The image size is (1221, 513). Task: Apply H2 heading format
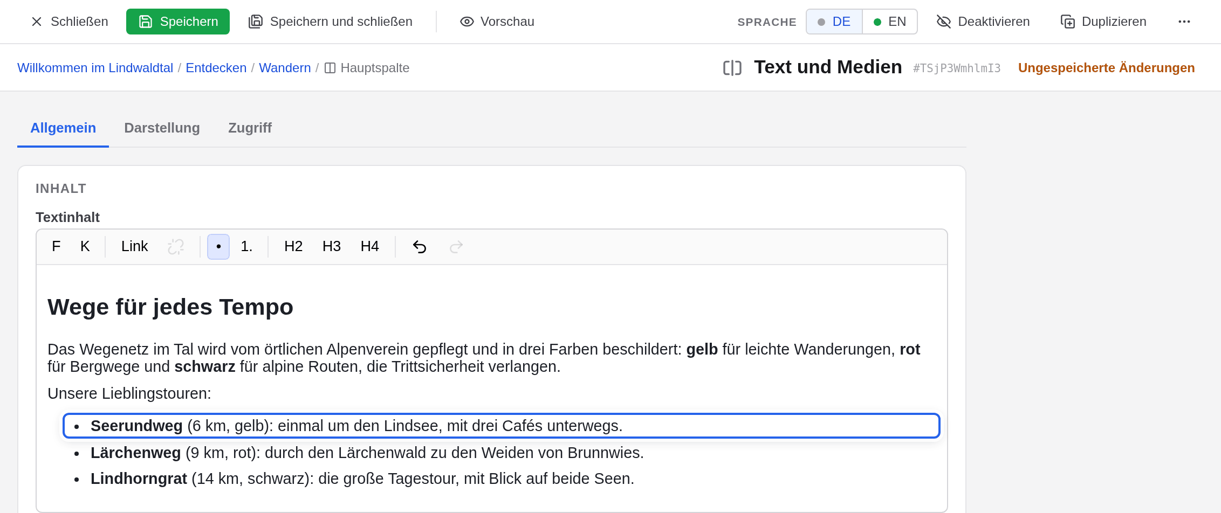[293, 246]
